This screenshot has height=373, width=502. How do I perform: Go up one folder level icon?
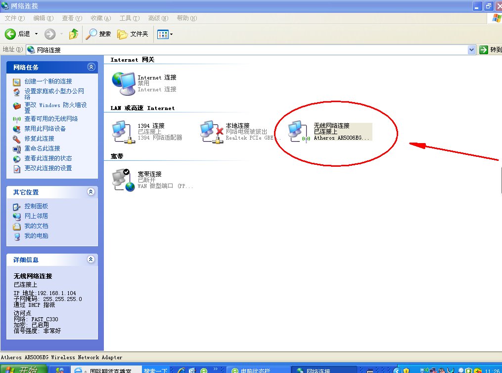(73, 34)
